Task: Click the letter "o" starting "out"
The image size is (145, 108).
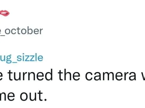Action: click(24, 96)
